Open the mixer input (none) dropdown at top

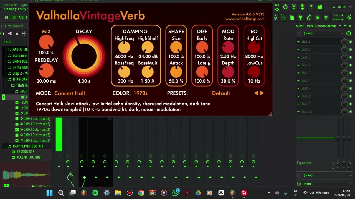click(323, 33)
